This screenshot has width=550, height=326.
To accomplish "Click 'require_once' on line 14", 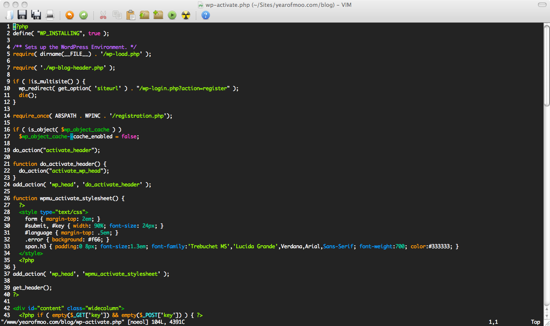I will [31, 116].
